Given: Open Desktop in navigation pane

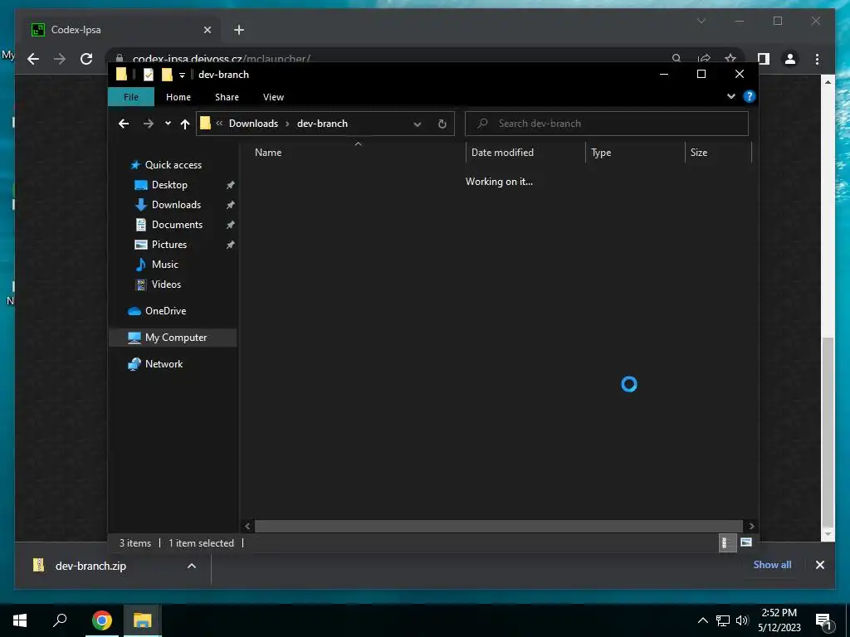Looking at the screenshot, I should (169, 185).
